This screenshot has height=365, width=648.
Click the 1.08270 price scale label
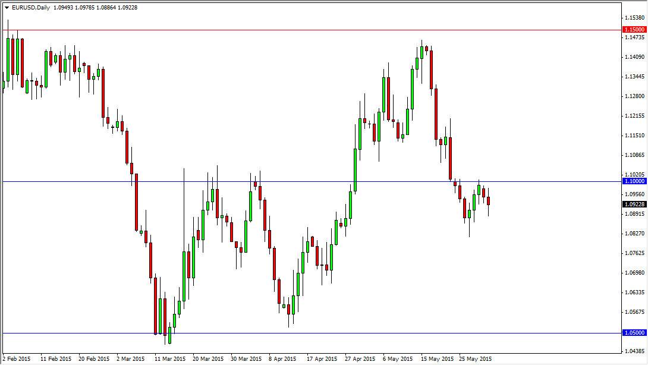[635, 234]
